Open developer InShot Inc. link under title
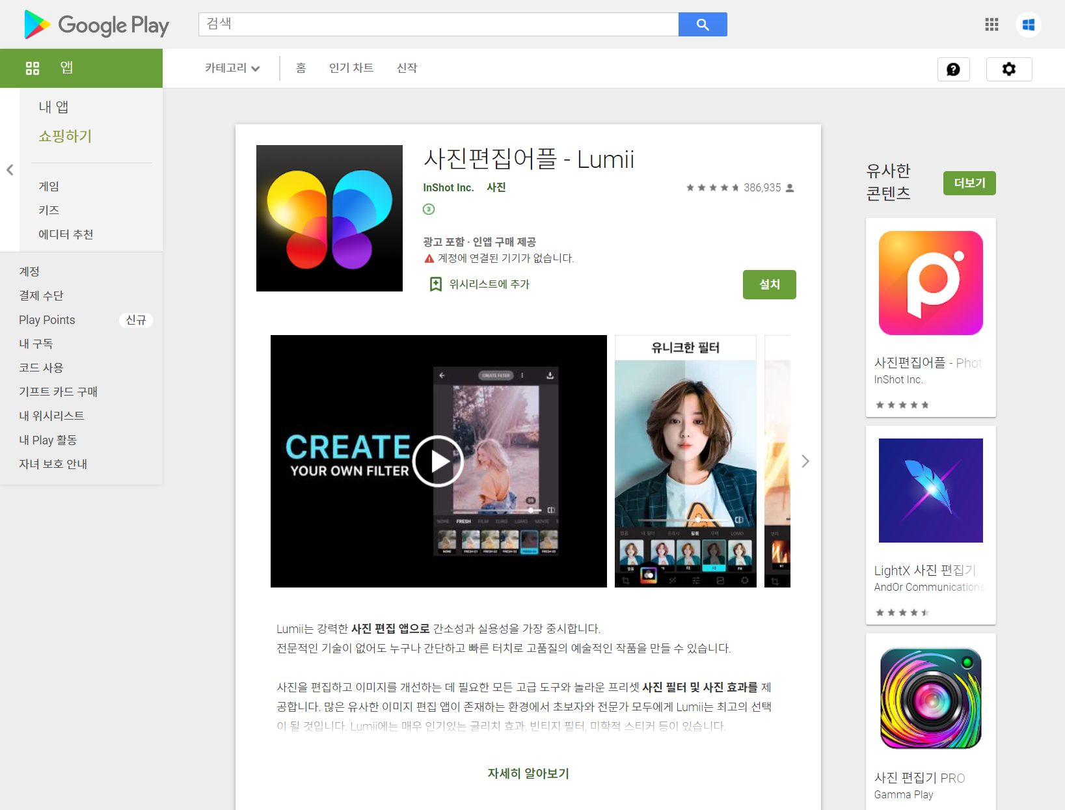The height and width of the screenshot is (810, 1065). (x=448, y=187)
